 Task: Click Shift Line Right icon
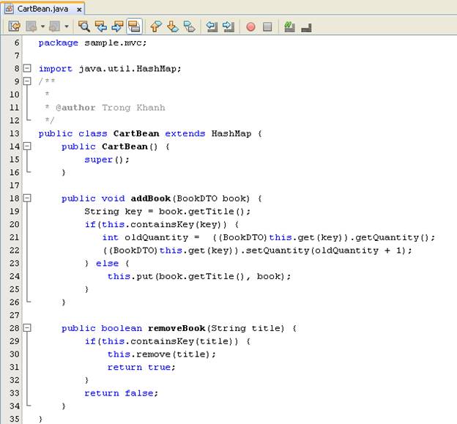point(228,26)
